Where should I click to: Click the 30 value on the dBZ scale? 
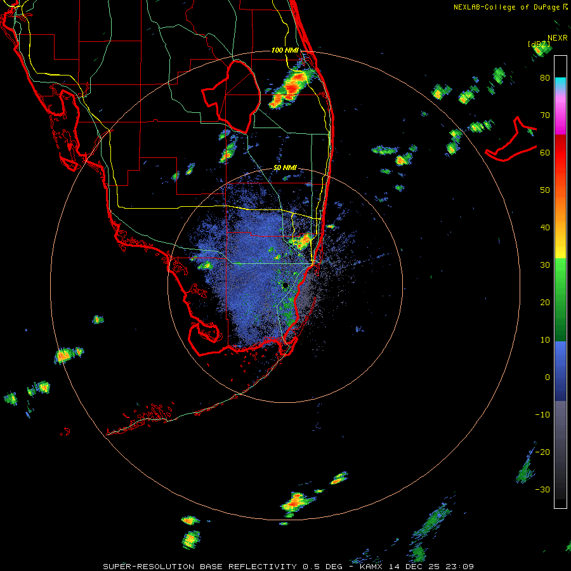[x=545, y=265]
